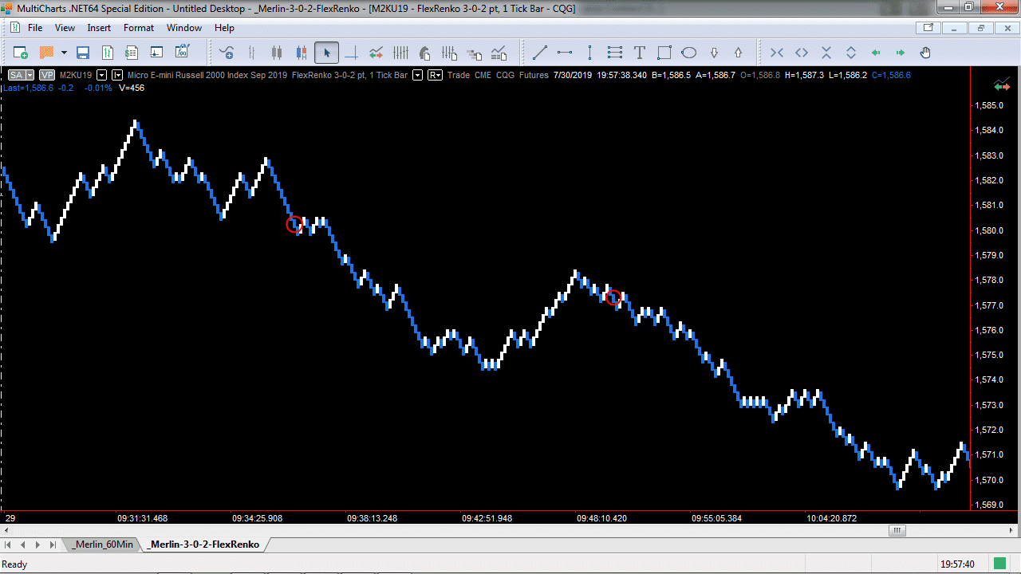Viewport: 1021px width, 574px height.
Task: Insert an up arrow drawing
Action: (739, 53)
